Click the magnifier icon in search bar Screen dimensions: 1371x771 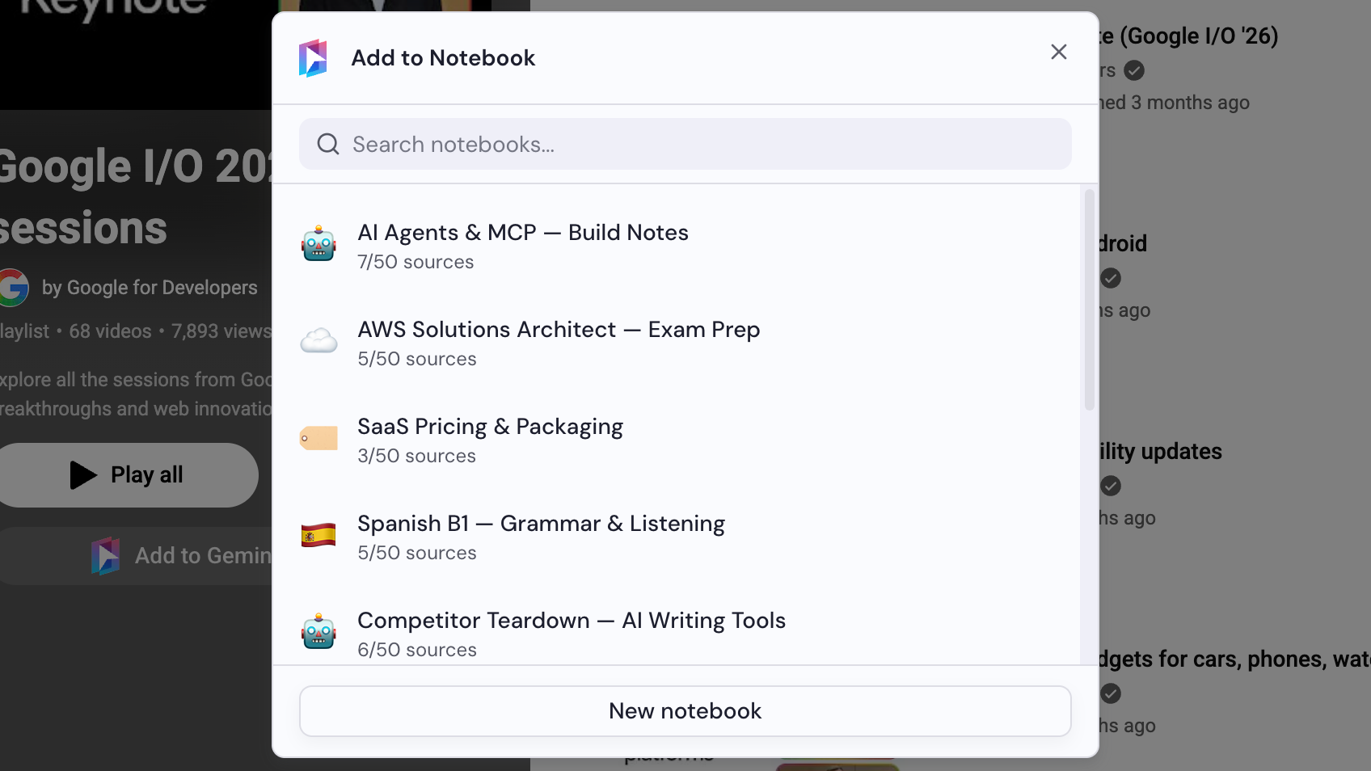(327, 144)
